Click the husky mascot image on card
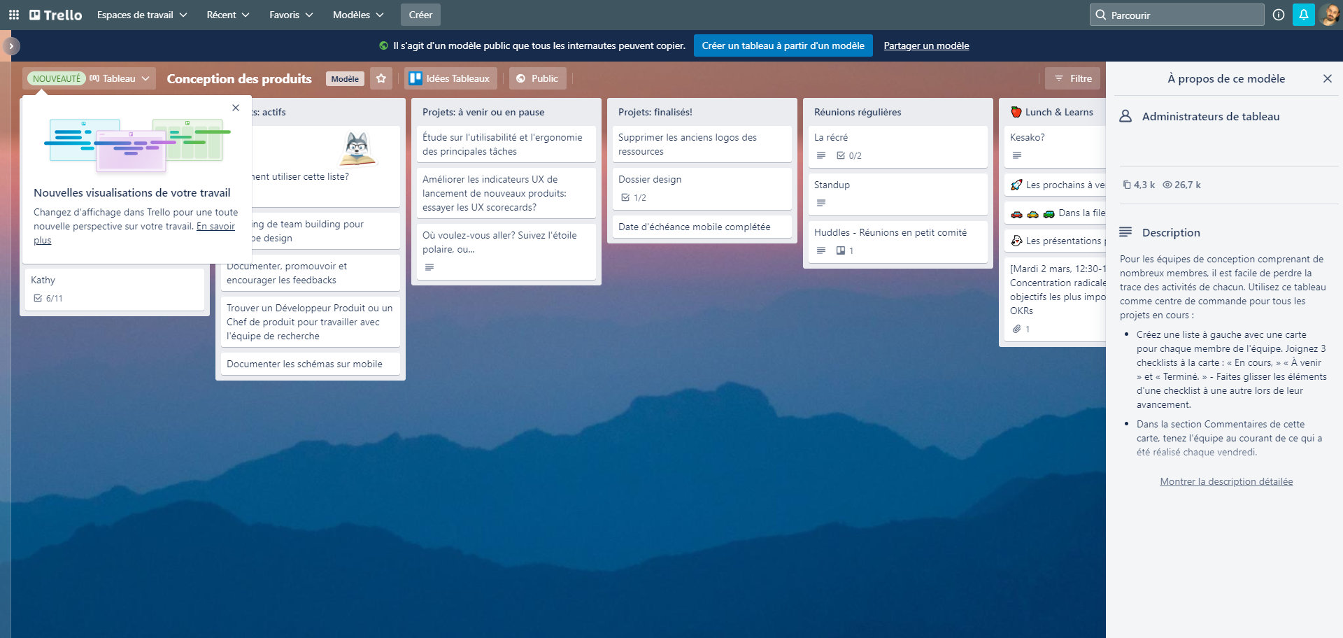The width and height of the screenshot is (1343, 638). (x=357, y=148)
